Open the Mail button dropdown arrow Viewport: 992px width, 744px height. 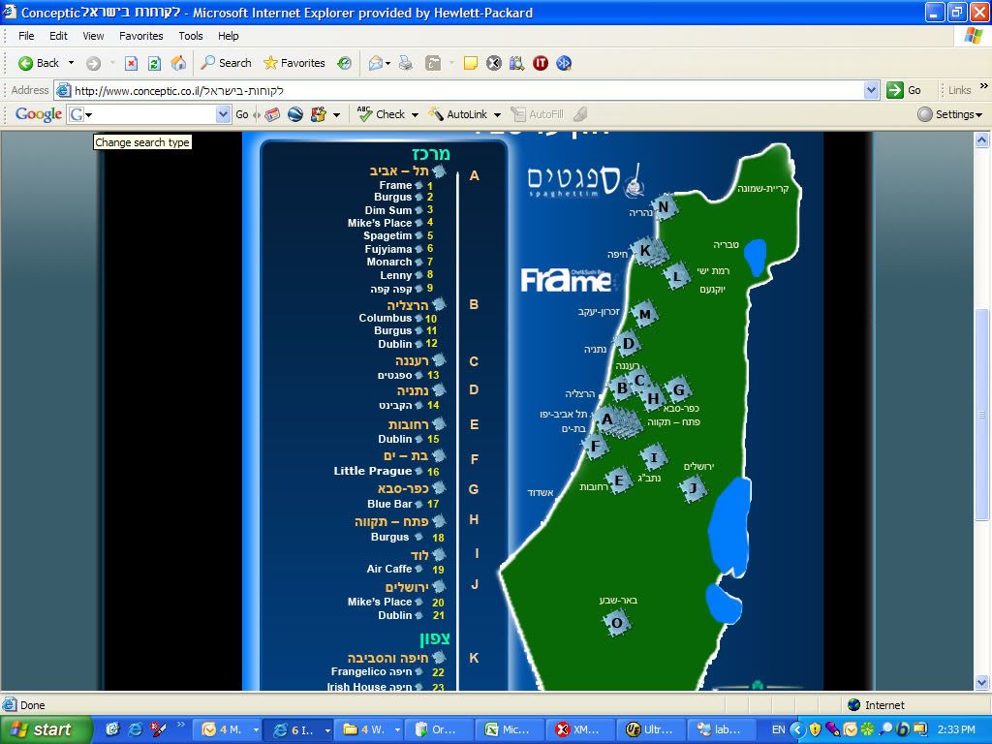387,63
